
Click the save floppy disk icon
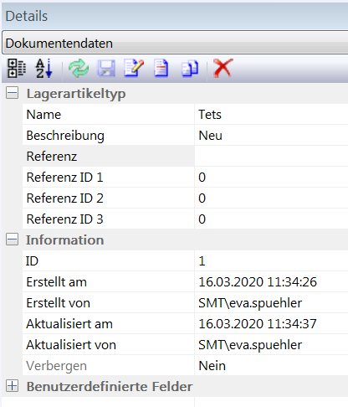point(106,69)
